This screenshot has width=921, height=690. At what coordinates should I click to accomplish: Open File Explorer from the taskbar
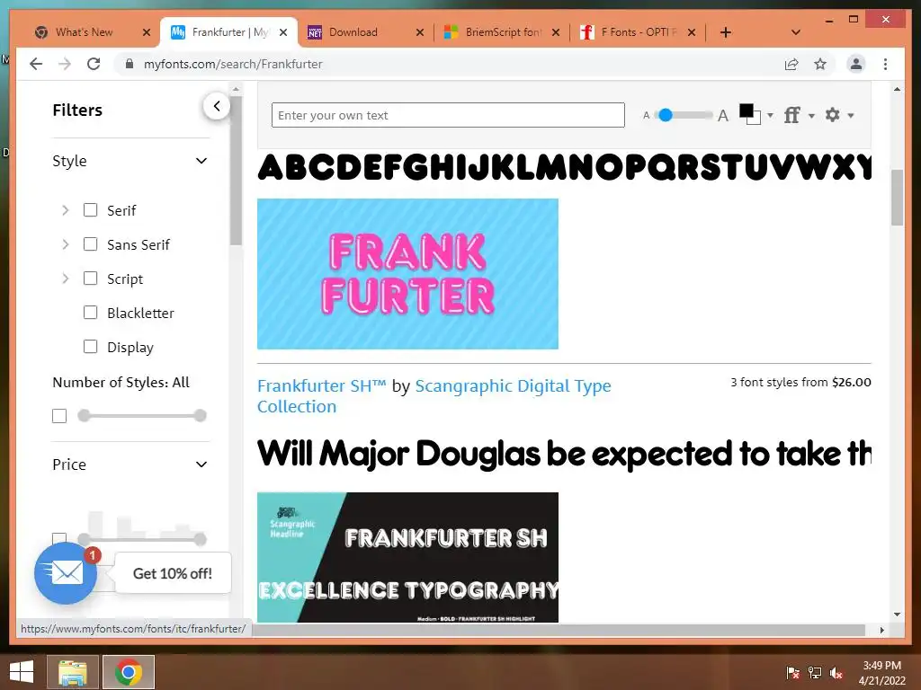pyautogui.click(x=72, y=672)
